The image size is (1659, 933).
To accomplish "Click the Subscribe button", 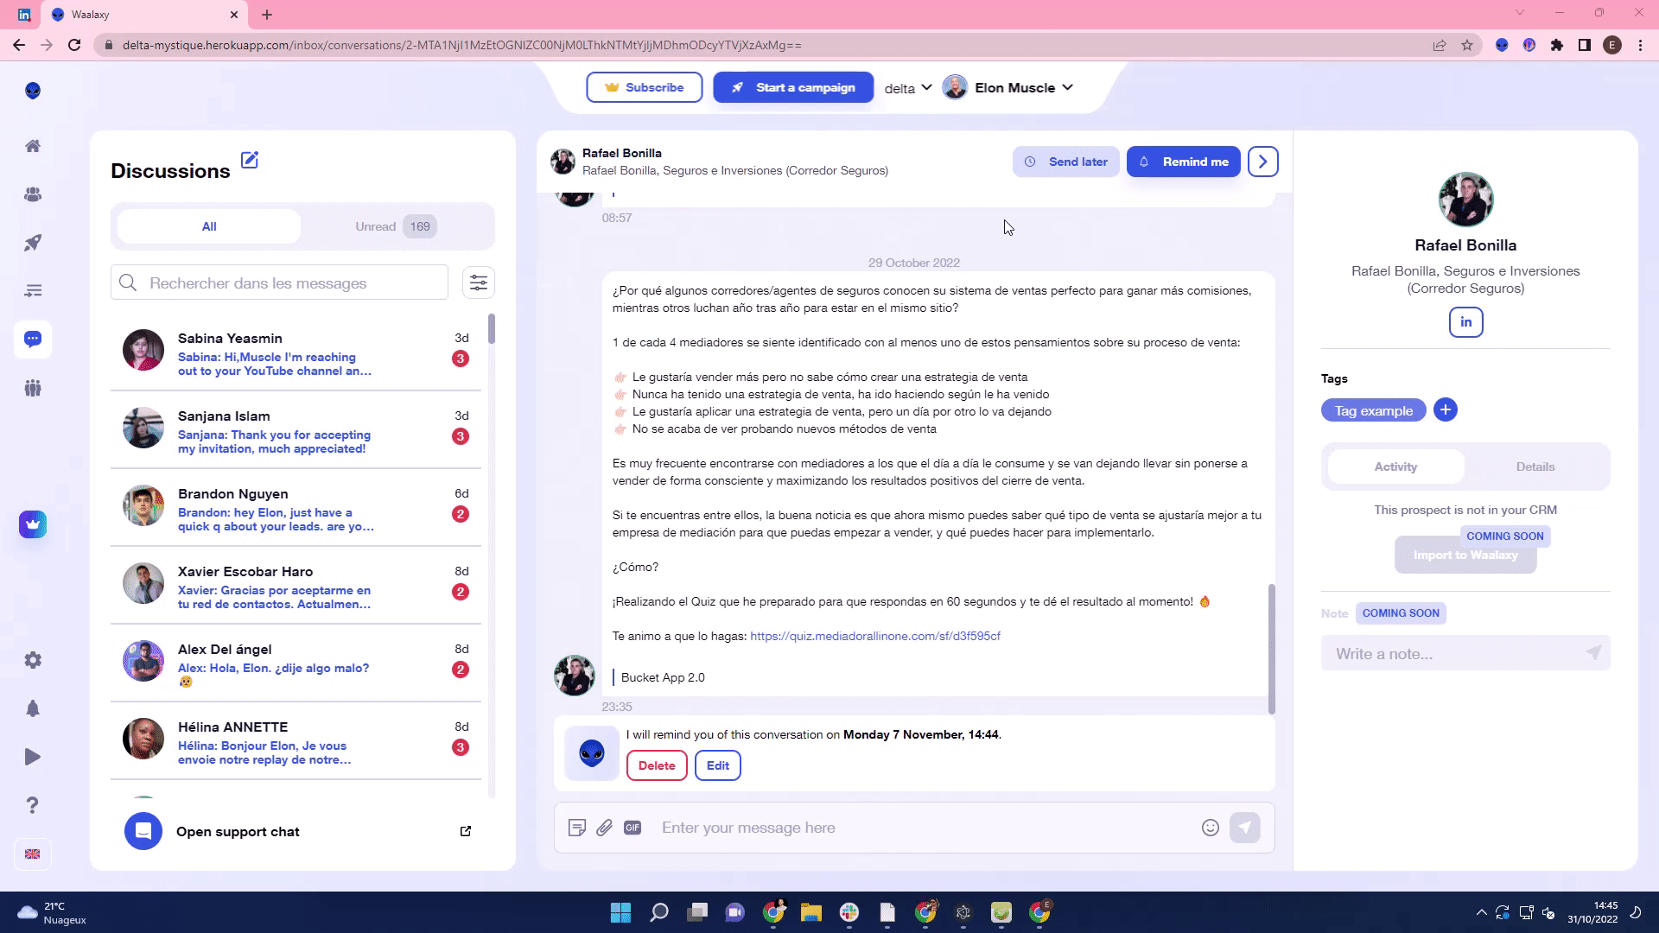I will [x=645, y=87].
